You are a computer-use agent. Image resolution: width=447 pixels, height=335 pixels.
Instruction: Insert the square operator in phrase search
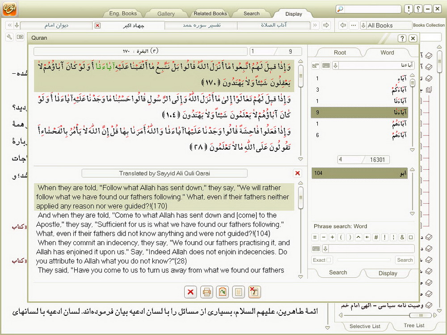(411, 237)
